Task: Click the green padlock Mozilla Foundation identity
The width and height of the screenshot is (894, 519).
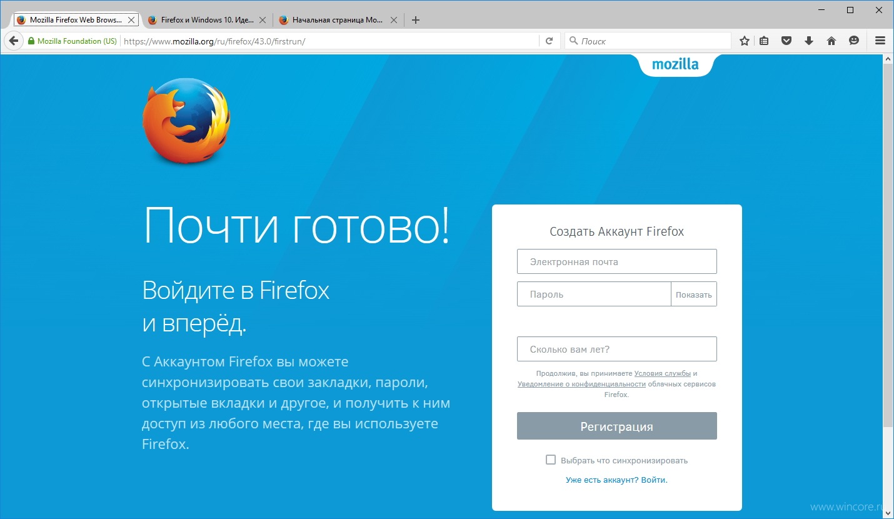Action: (x=72, y=41)
